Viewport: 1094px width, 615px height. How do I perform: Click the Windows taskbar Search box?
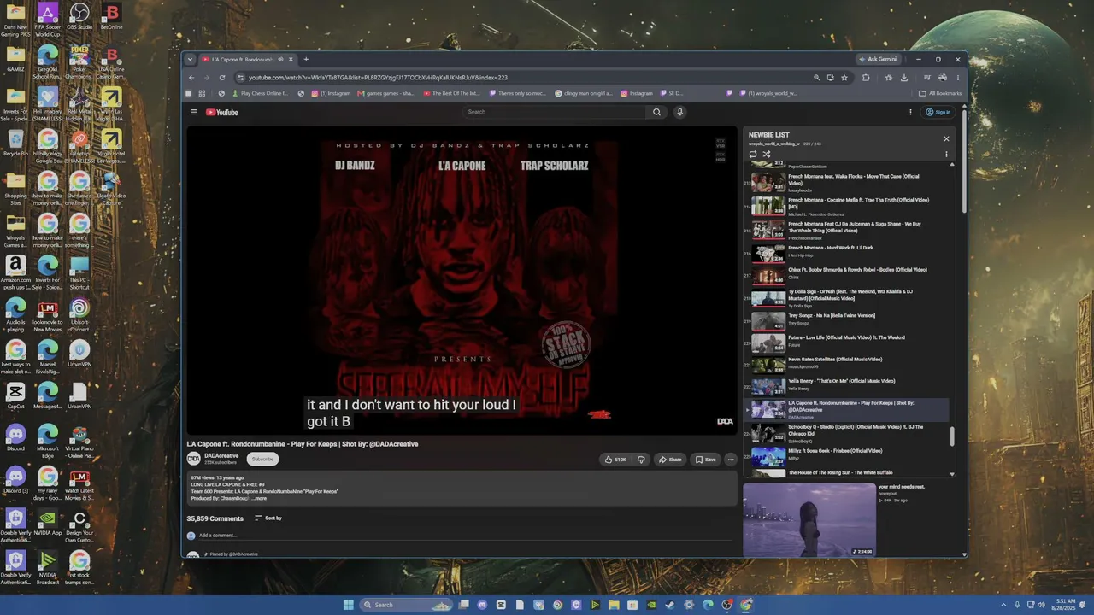pyautogui.click(x=407, y=605)
